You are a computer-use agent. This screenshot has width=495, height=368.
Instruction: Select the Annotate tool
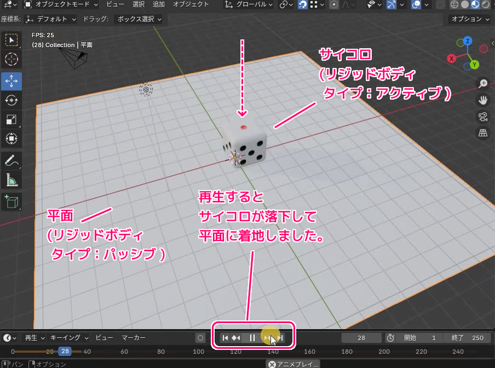tap(11, 160)
